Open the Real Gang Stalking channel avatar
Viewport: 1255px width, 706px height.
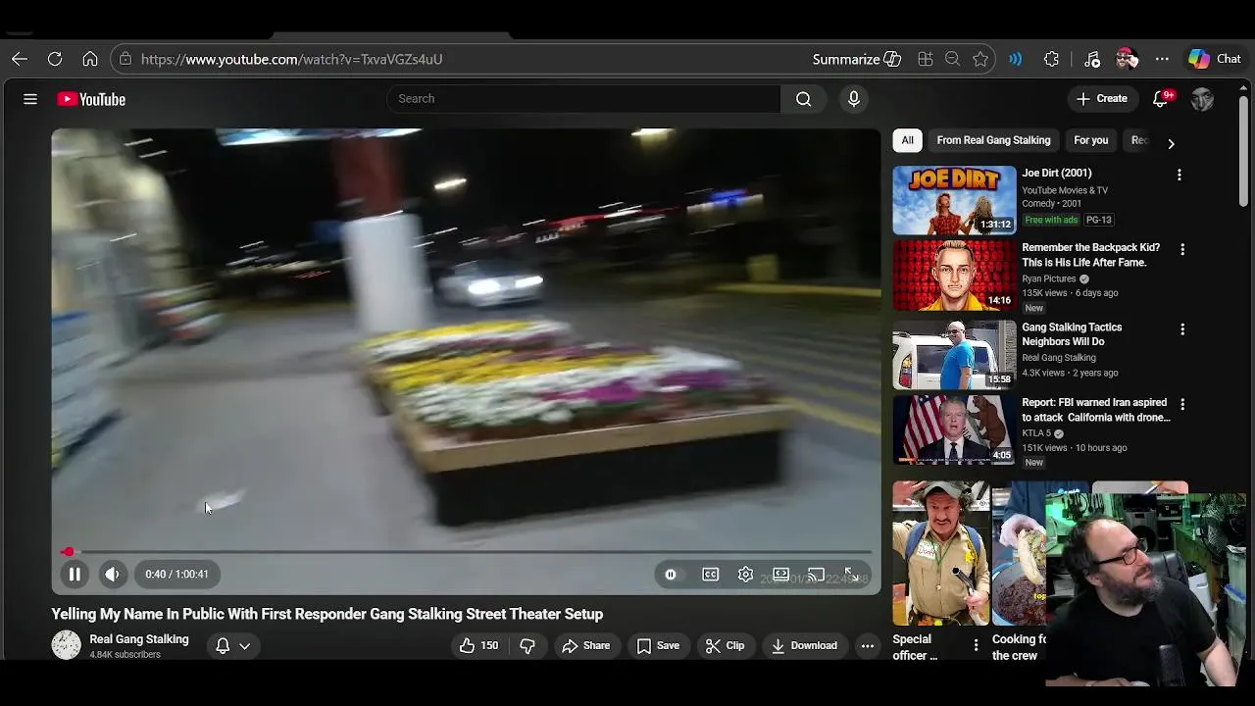66,645
